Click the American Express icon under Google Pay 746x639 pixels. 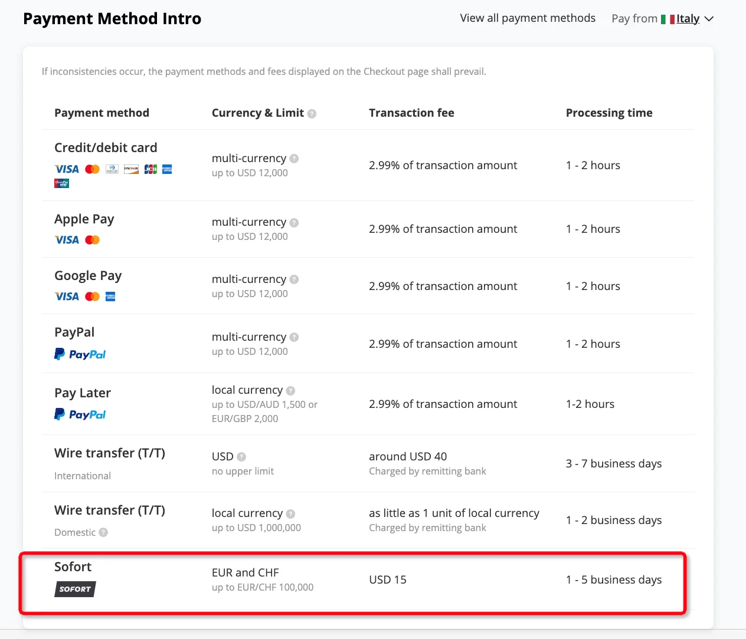tap(110, 297)
